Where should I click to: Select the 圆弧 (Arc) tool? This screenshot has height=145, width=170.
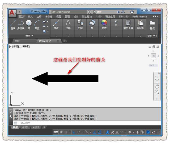pyautogui.click(x=37, y=25)
